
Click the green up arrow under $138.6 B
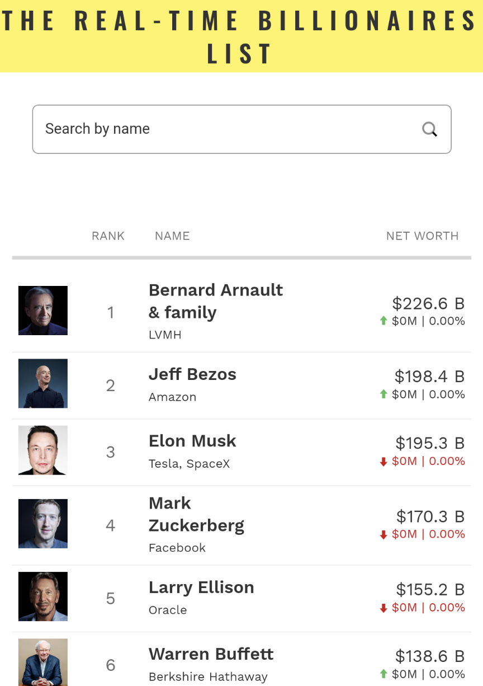383,674
